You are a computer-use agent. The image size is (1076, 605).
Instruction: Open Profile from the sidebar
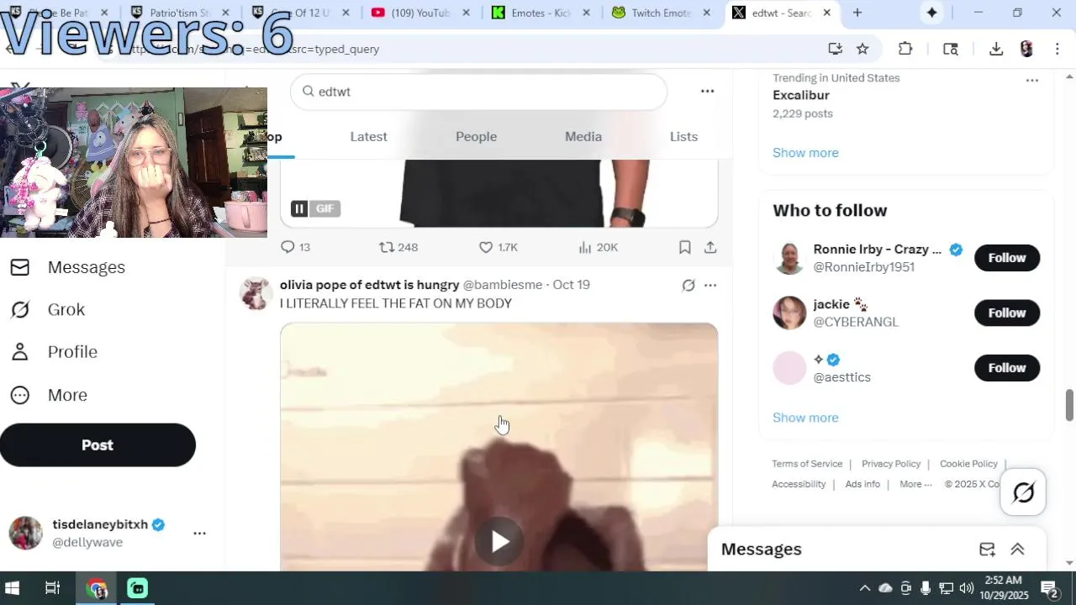54,352
